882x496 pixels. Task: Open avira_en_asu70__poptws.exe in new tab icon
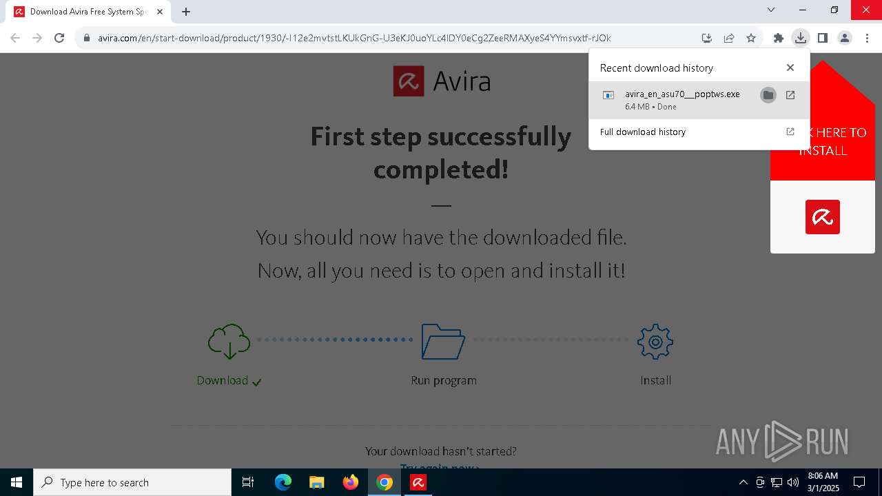coord(790,95)
